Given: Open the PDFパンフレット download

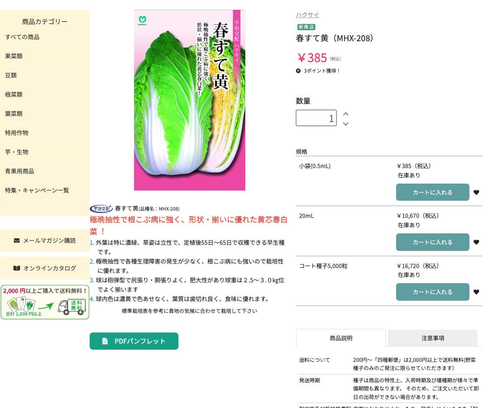Looking at the screenshot, I should (134, 341).
